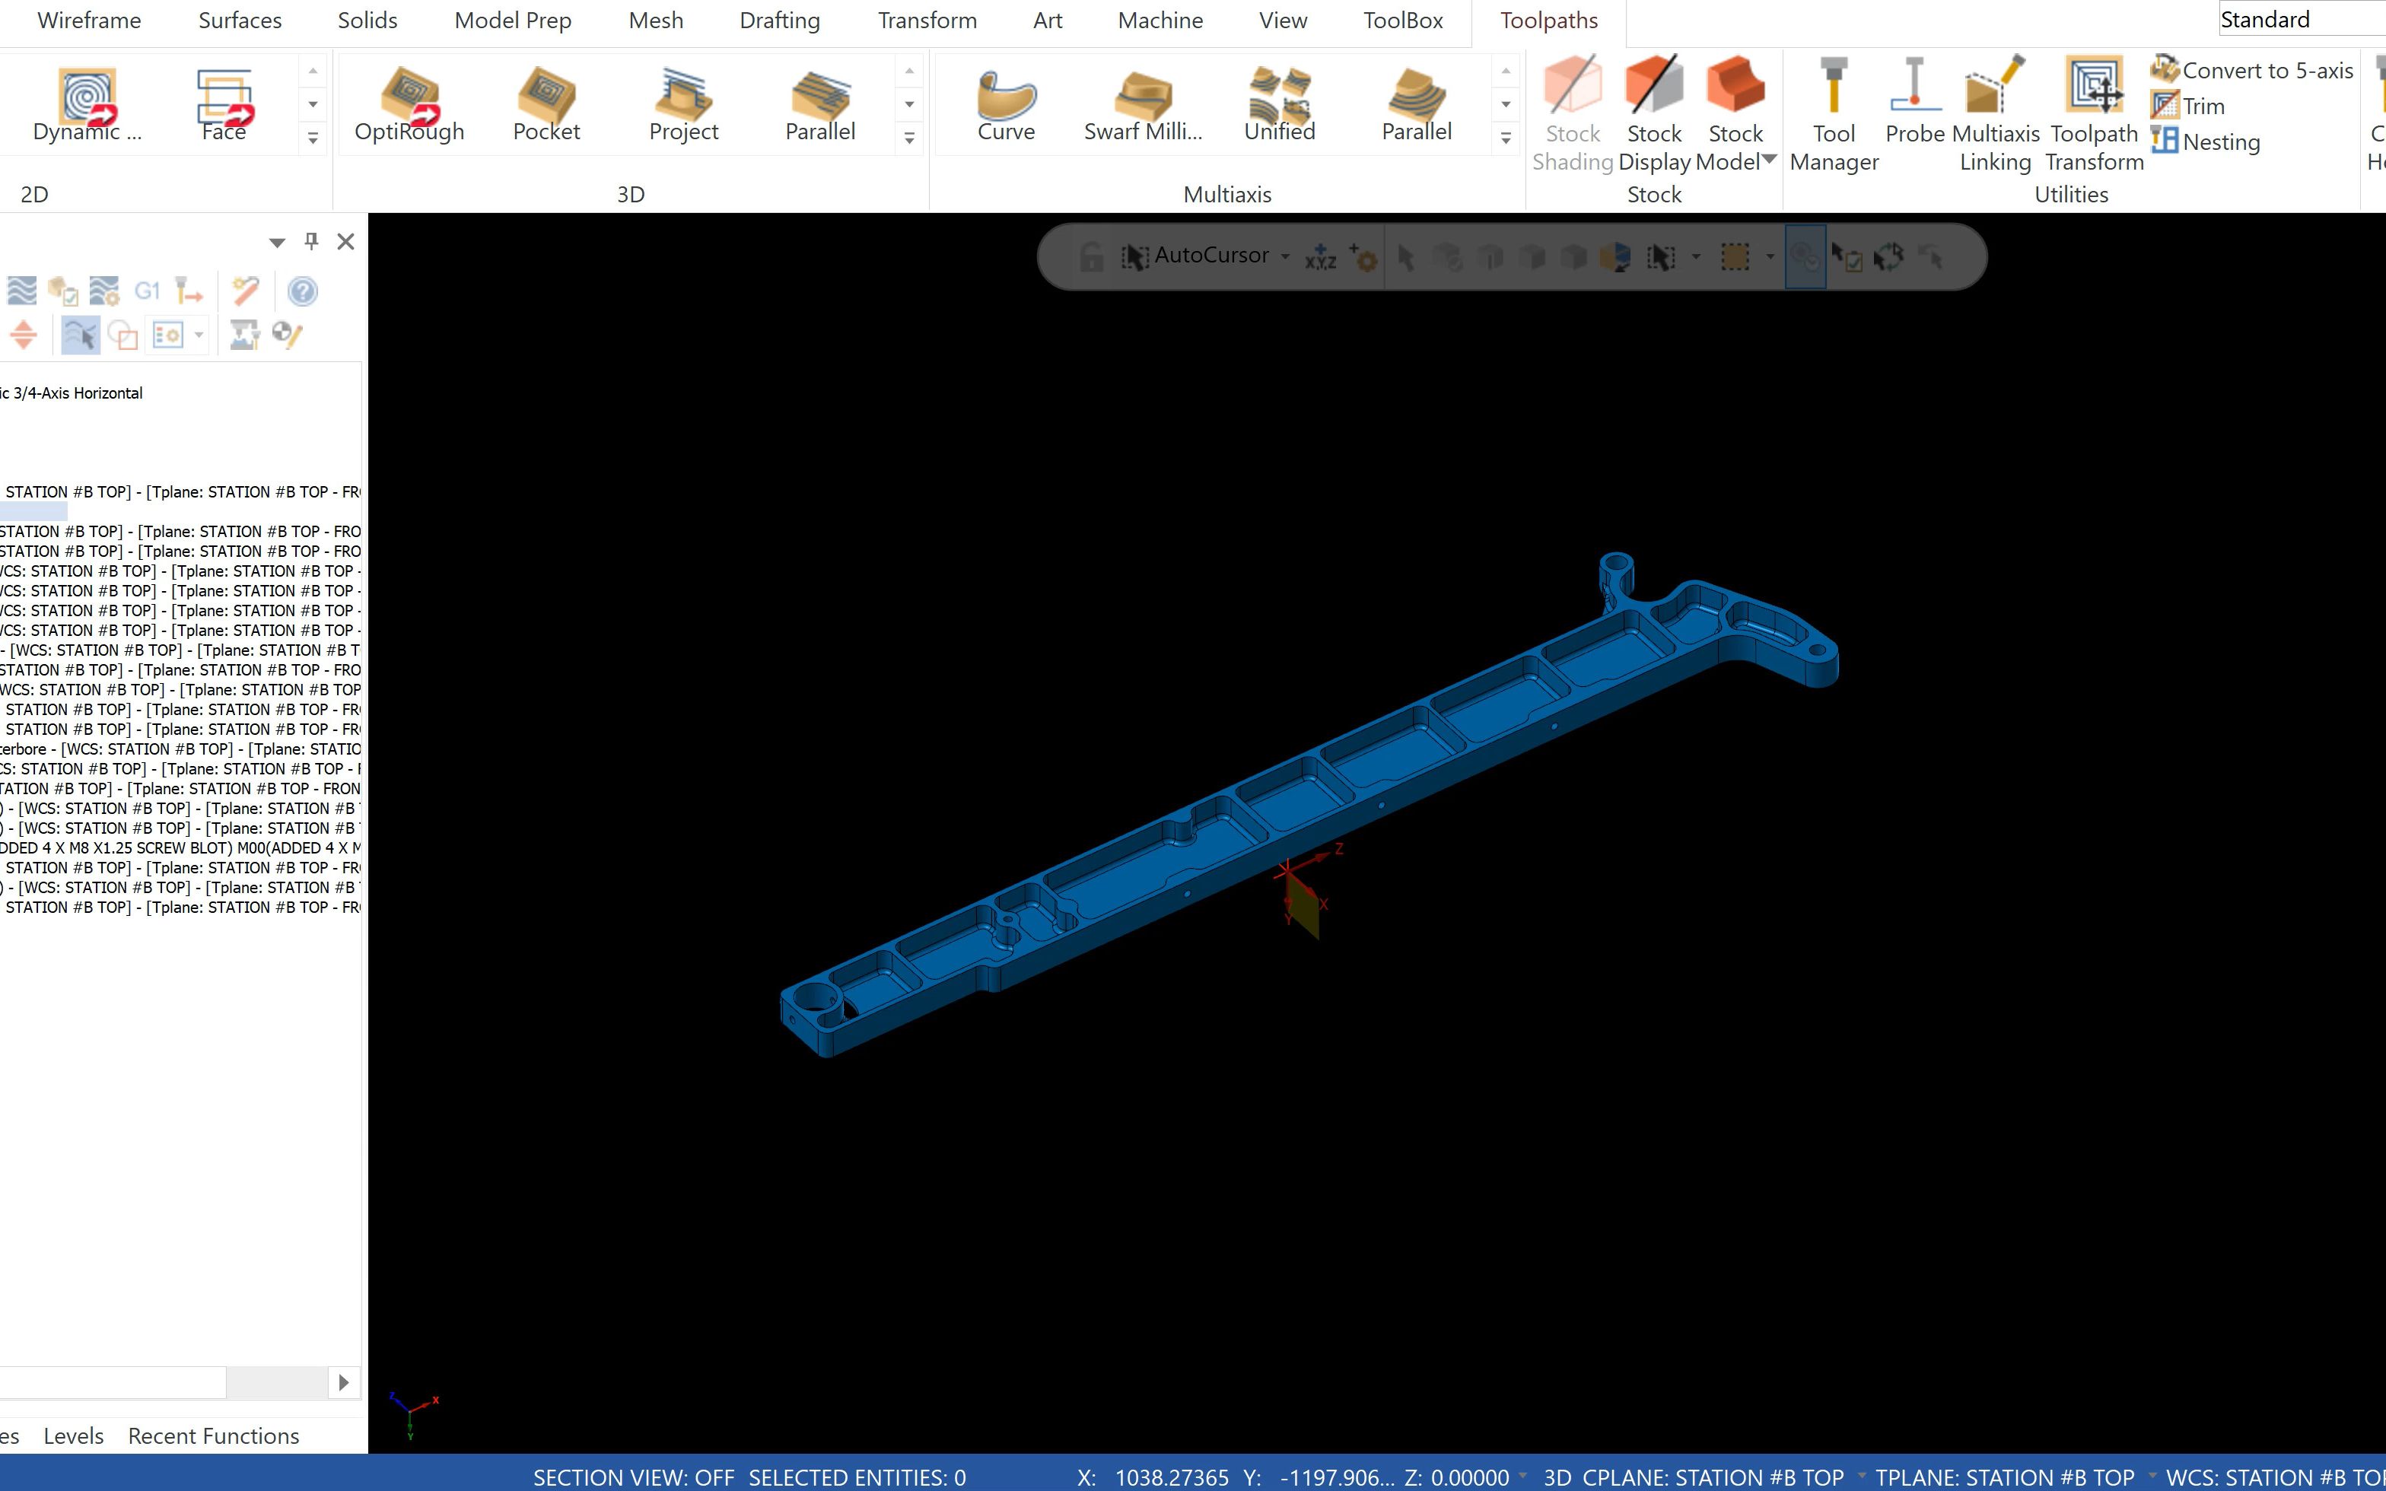Open the Levels panel tab
Image resolution: width=2386 pixels, height=1491 pixels.
click(73, 1435)
